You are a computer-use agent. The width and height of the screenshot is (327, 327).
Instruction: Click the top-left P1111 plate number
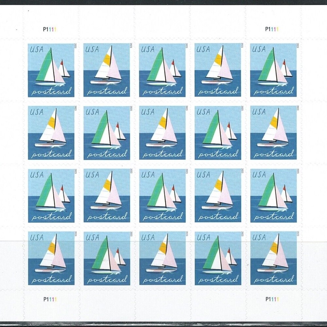(50, 29)
